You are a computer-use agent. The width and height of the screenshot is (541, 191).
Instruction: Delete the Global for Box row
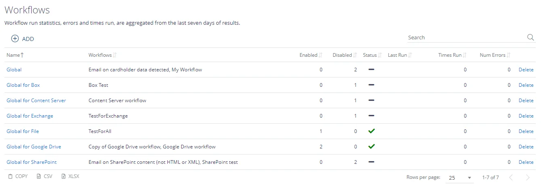pos(526,85)
